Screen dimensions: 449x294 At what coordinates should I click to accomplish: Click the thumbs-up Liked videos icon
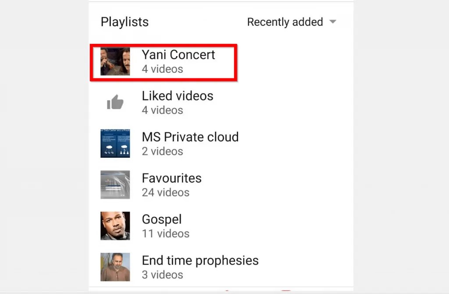115,102
